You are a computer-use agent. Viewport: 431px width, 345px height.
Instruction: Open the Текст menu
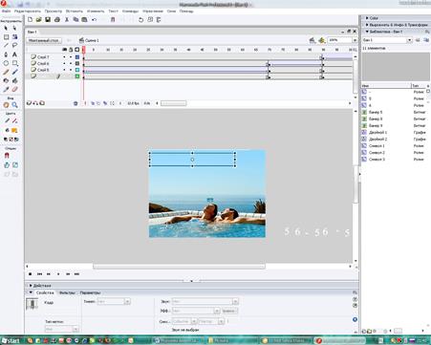pyautogui.click(x=113, y=11)
